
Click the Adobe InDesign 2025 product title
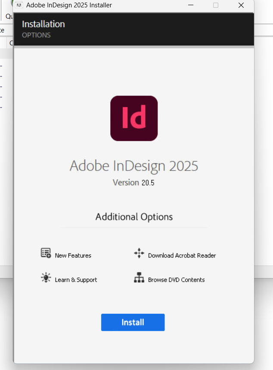[x=134, y=166]
